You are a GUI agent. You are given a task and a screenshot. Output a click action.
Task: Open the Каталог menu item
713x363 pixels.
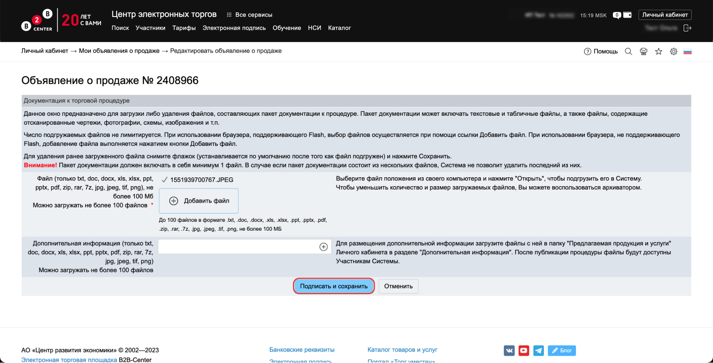[339, 28]
